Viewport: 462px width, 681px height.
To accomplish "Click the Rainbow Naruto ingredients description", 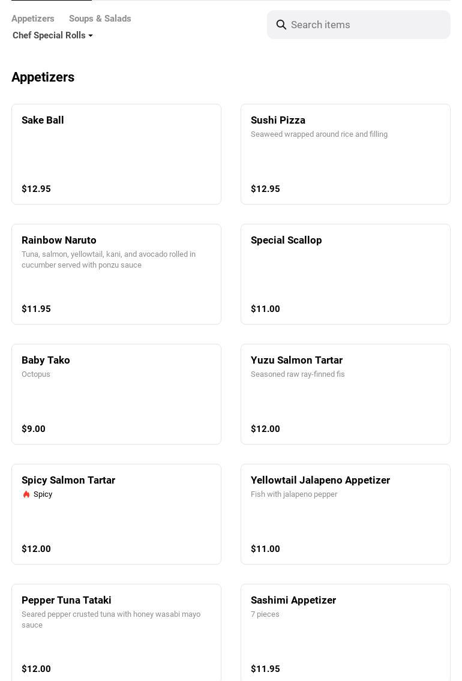I will click(x=109, y=260).
